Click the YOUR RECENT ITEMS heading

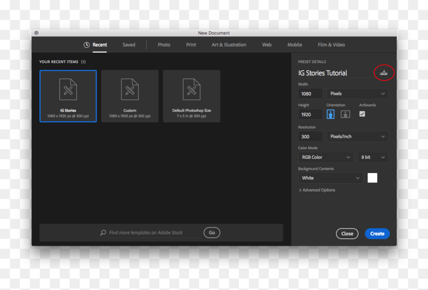point(59,62)
